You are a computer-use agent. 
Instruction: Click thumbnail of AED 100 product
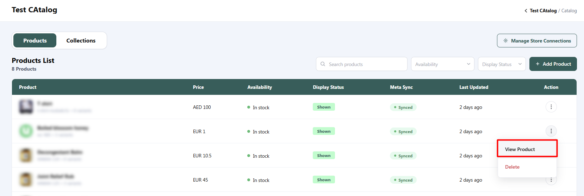tap(26, 107)
